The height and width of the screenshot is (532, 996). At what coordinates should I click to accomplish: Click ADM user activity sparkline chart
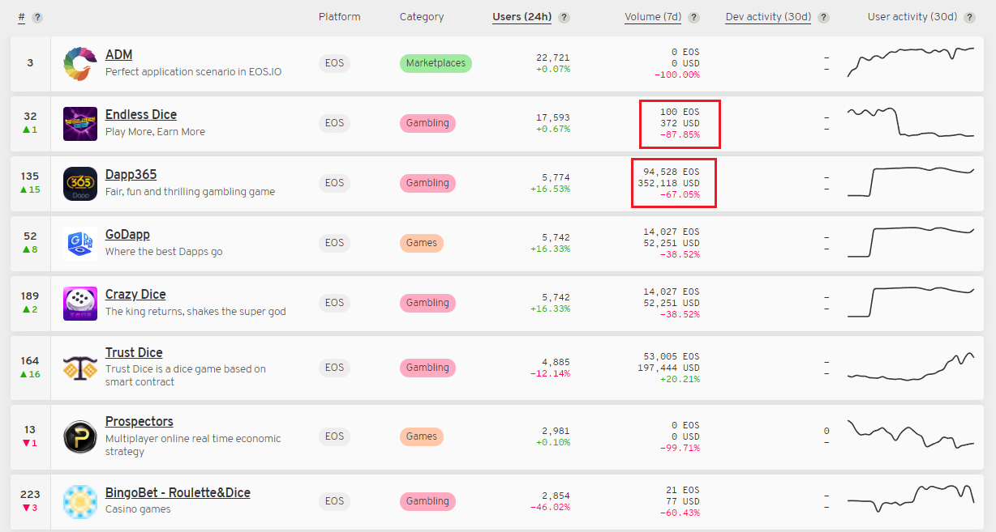point(911,62)
